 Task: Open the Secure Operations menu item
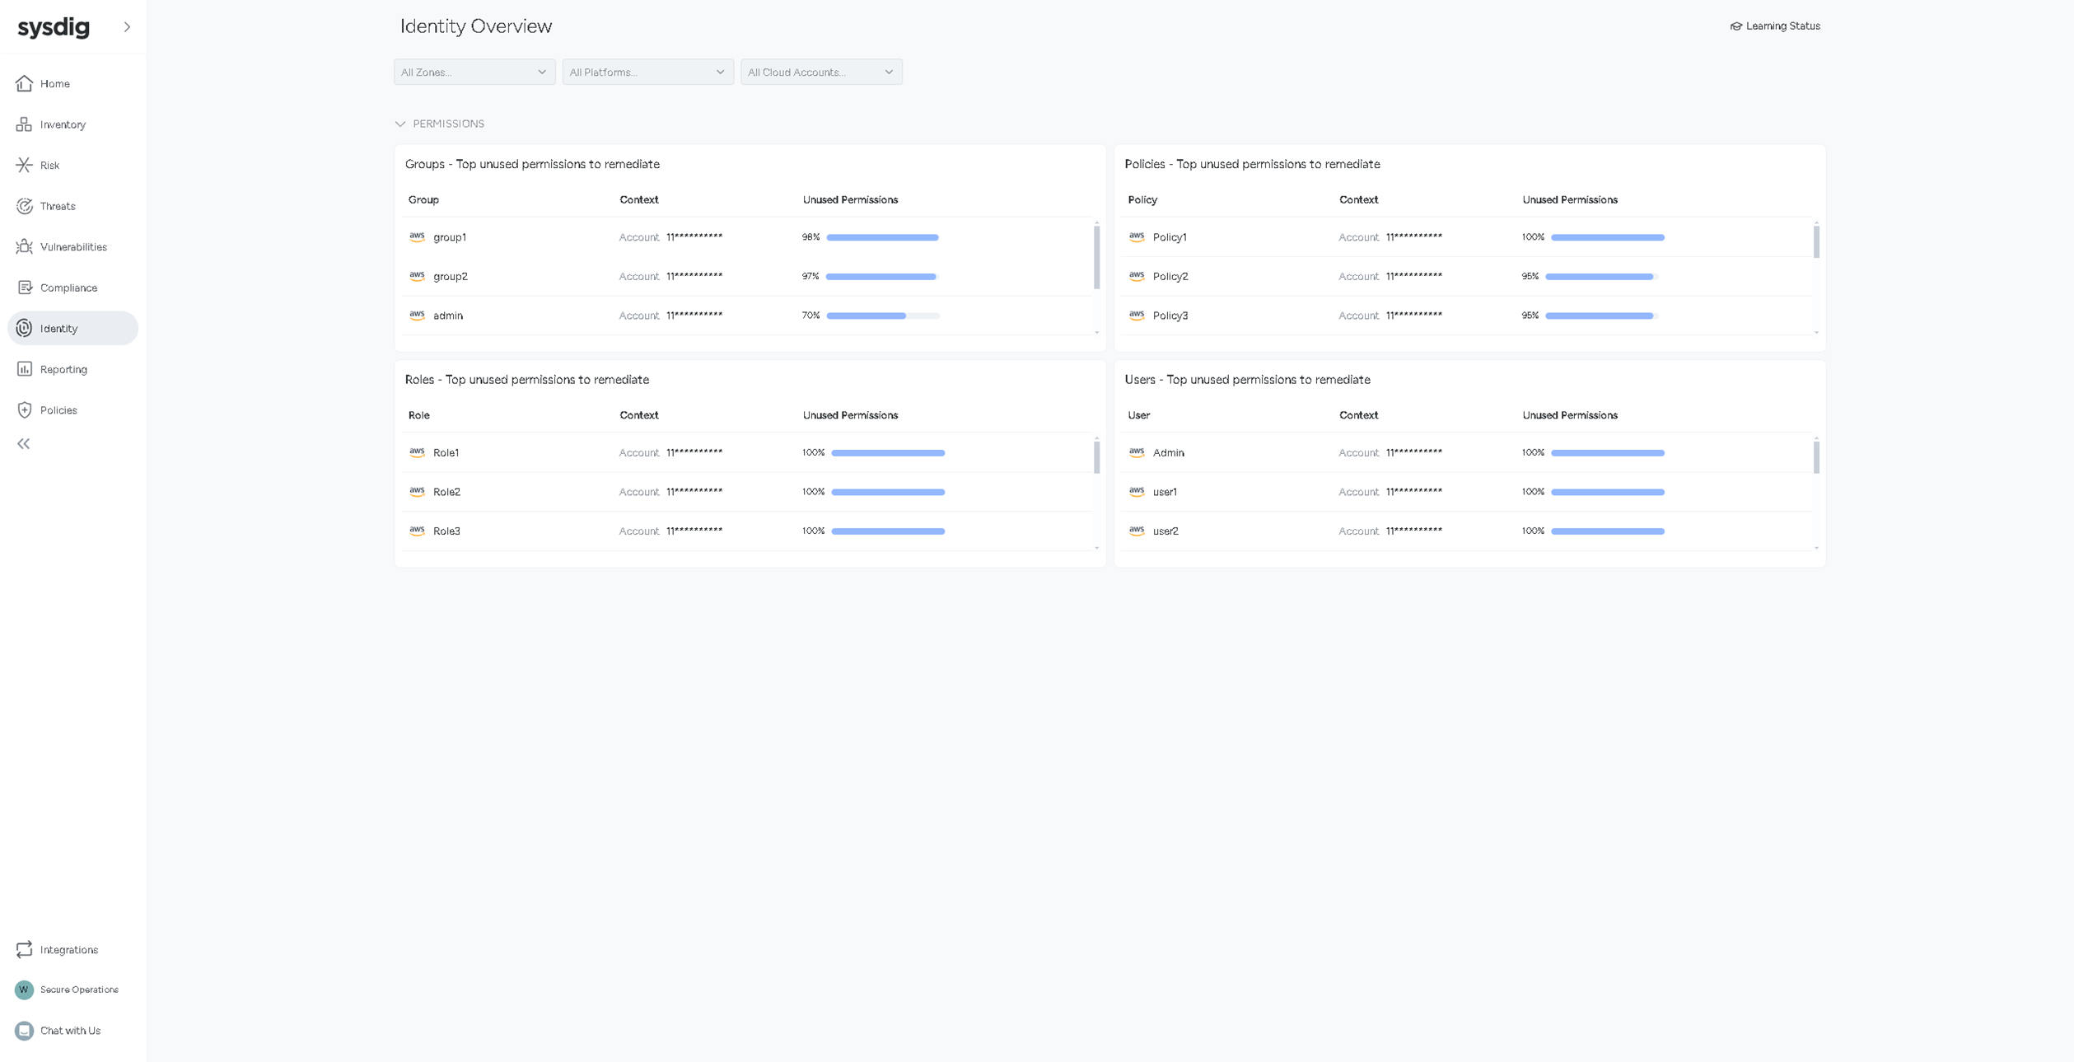(78, 989)
